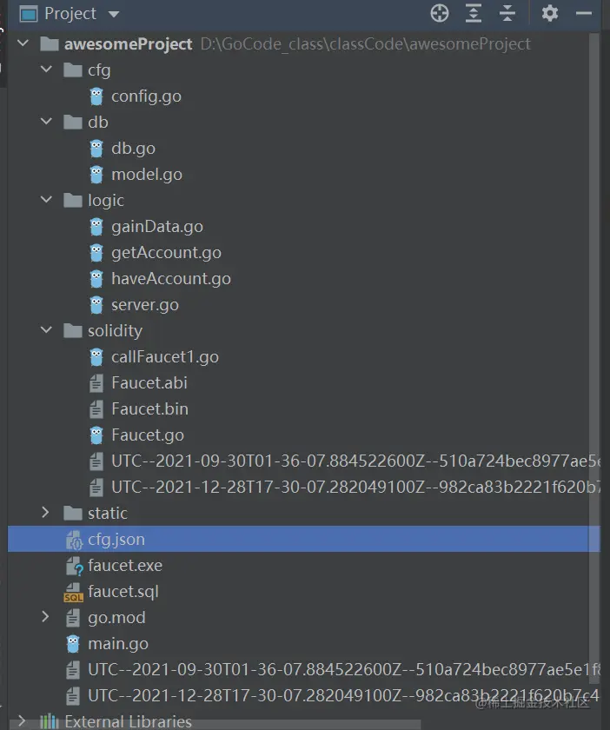Expand the go.mod node
Viewport: 610px width, 730px height.
pyautogui.click(x=45, y=617)
